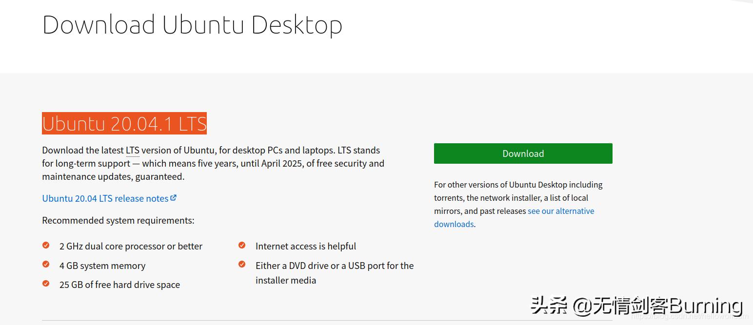
Task: Select the highlighted Ubuntu 20.04.1 LTS heading
Action: [124, 123]
